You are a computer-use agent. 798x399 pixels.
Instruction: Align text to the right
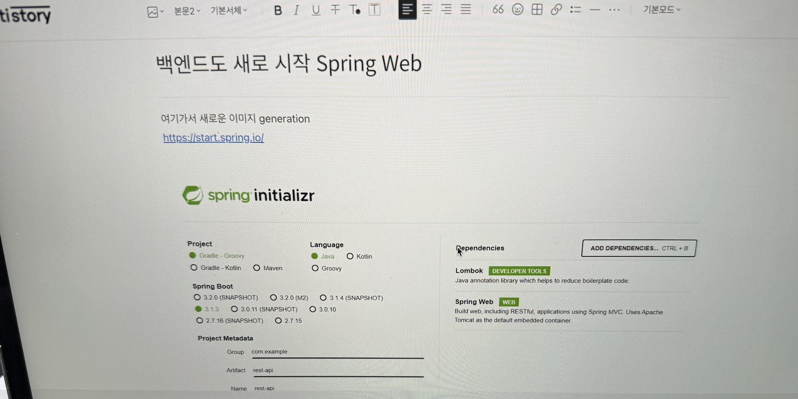(x=446, y=9)
